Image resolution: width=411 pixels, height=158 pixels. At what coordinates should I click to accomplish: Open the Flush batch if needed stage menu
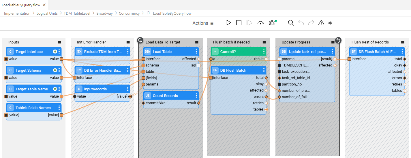tap(264, 42)
